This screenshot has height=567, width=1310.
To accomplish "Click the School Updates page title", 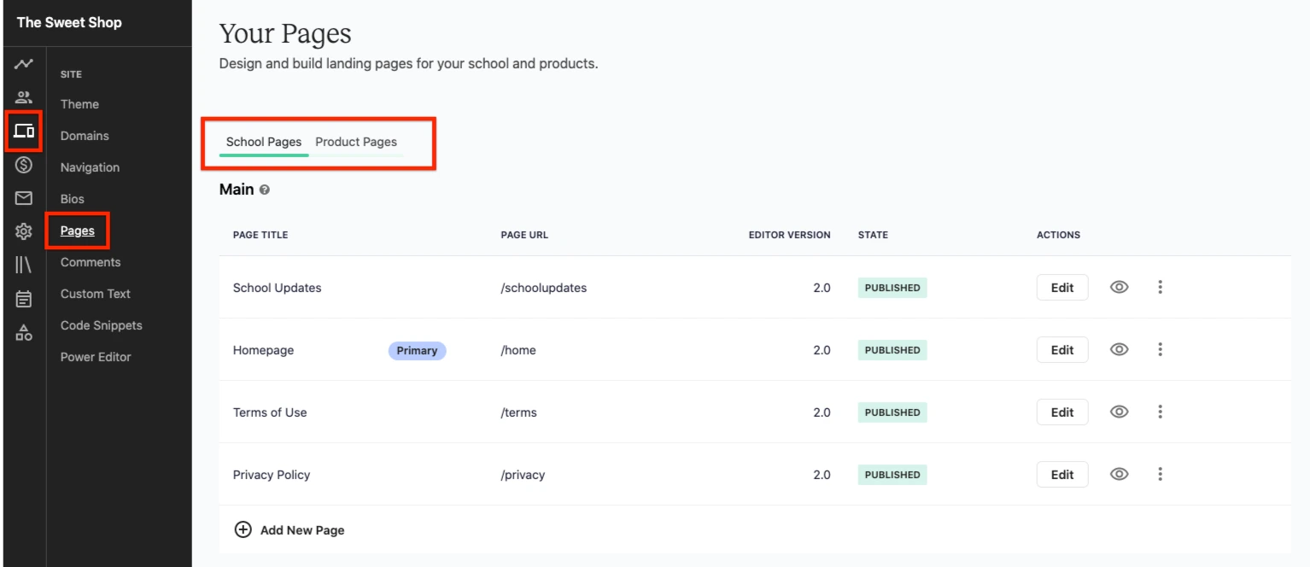I will tap(278, 288).
